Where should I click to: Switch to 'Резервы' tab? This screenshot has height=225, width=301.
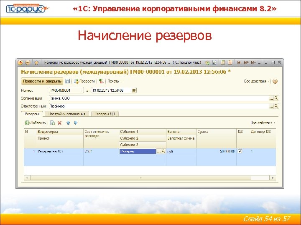coord(32,114)
